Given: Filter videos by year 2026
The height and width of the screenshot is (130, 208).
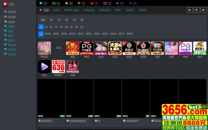Looking at the screenshot, I should click(47, 34).
